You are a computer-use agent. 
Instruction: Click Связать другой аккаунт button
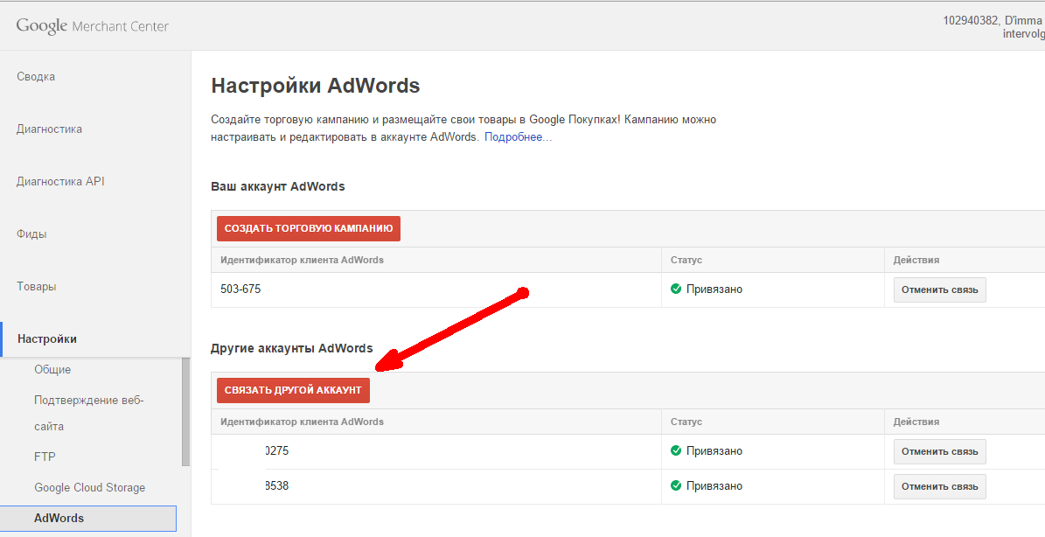click(293, 390)
